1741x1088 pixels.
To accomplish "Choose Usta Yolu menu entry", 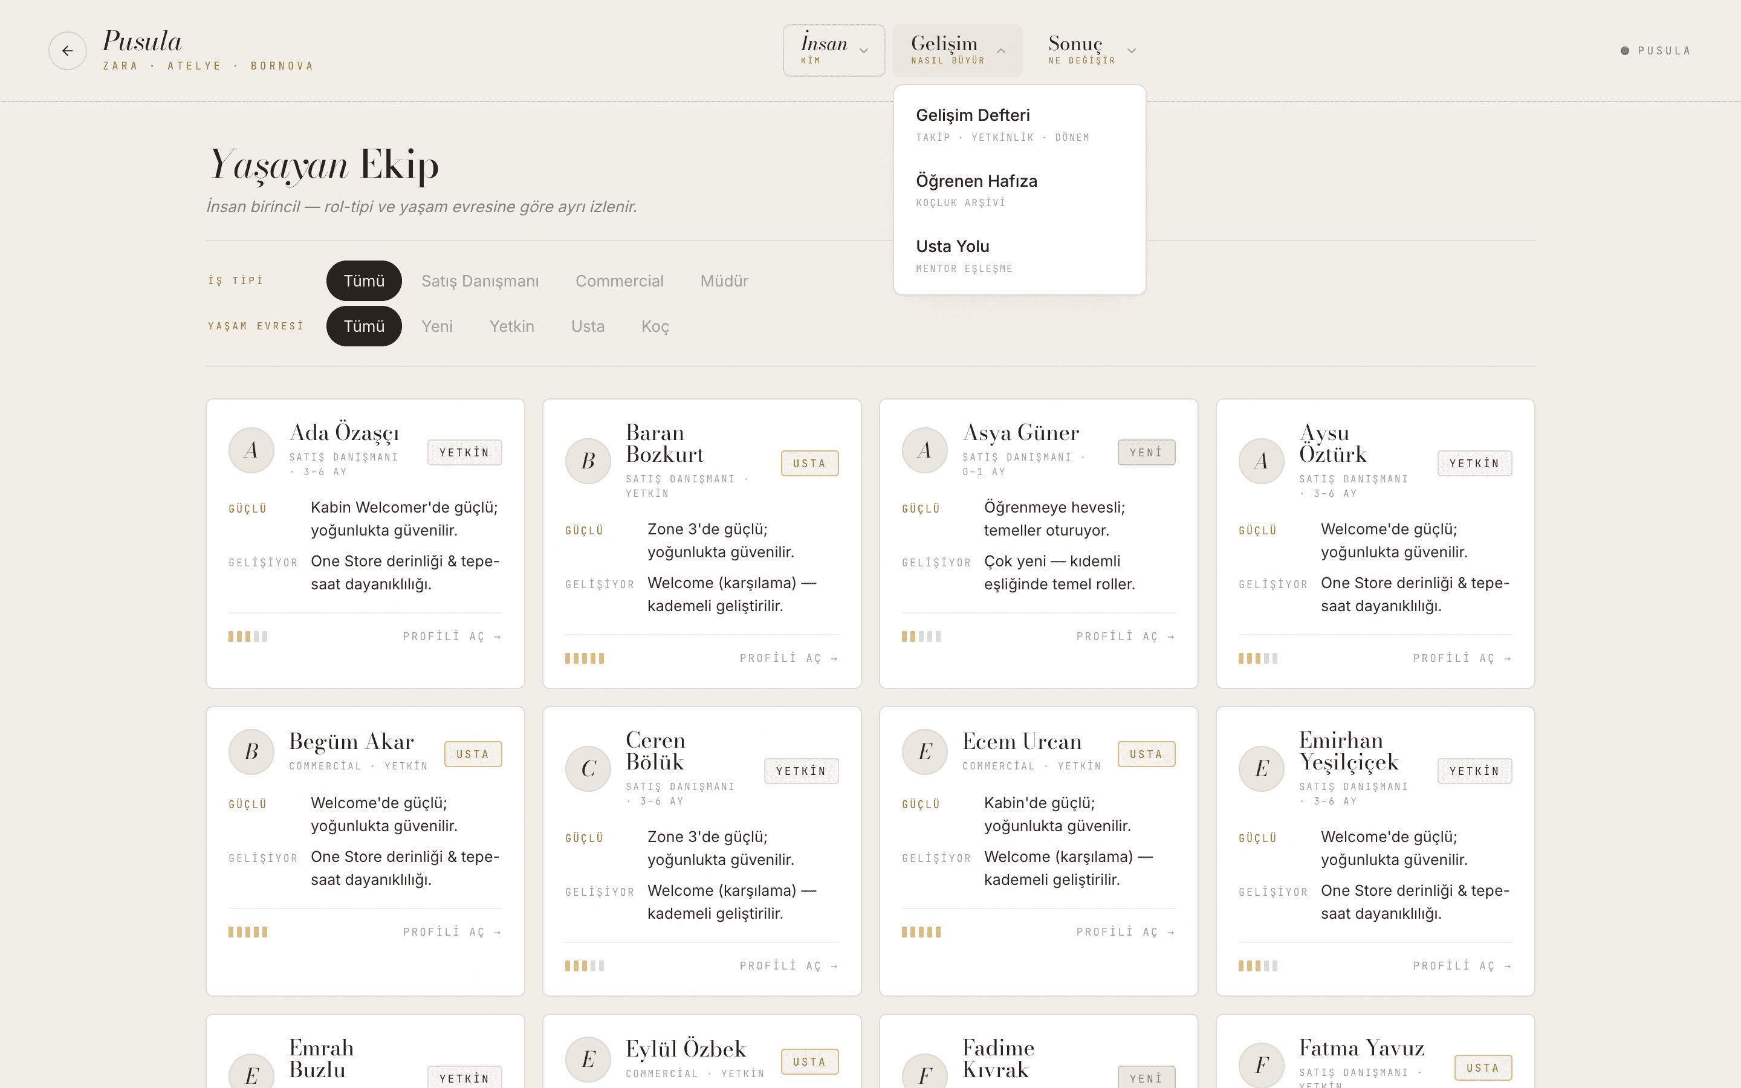I will [1019, 256].
